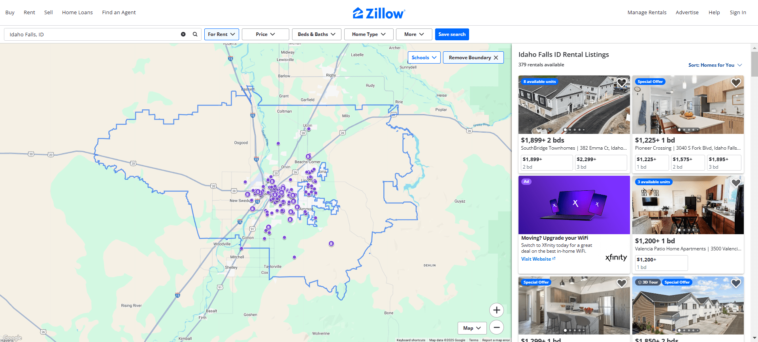This screenshot has height=342, width=758.
Task: Open Find an Agent menu
Action: point(119,13)
